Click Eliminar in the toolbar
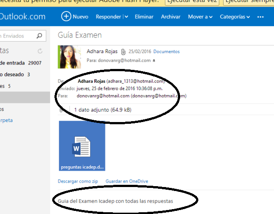 click(144, 17)
